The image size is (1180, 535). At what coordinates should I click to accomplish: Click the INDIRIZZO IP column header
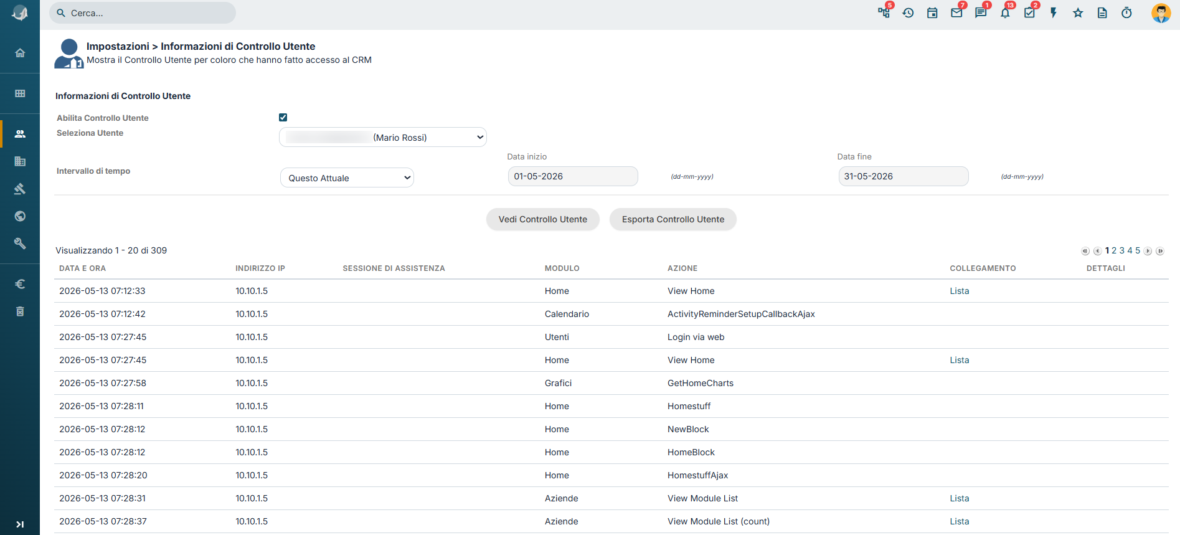260,268
